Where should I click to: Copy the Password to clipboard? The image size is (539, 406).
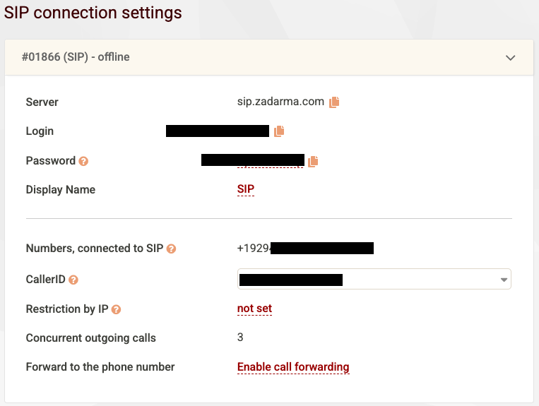(x=313, y=161)
